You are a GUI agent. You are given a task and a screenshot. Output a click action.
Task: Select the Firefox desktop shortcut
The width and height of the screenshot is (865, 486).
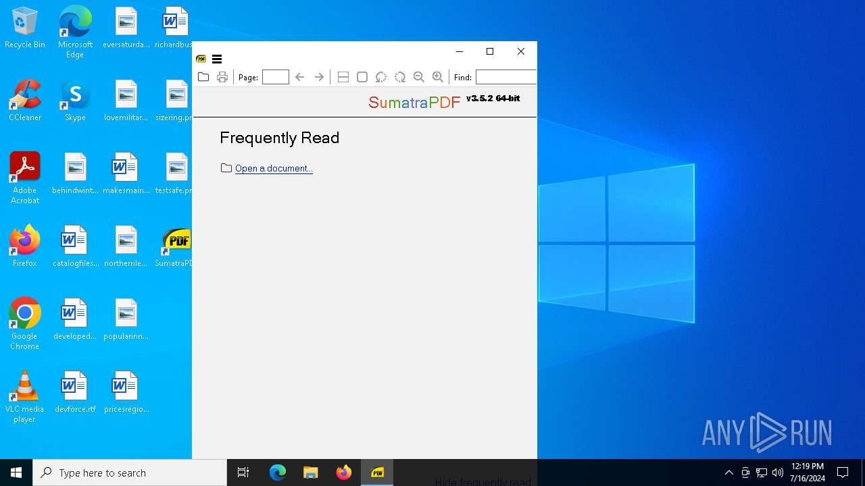(25, 246)
